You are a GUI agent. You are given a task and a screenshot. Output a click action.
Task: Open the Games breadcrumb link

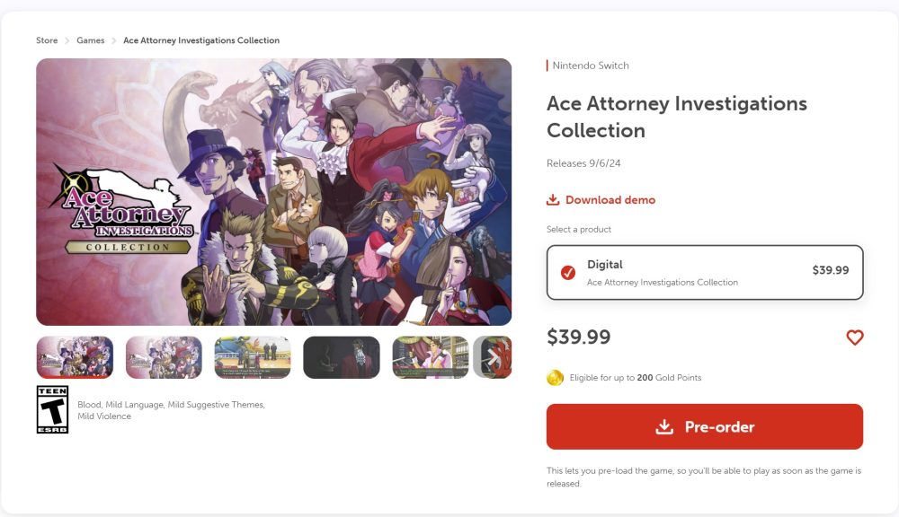pos(91,40)
